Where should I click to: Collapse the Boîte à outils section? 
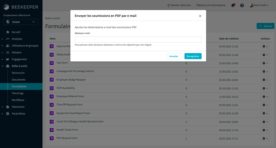click(2, 66)
